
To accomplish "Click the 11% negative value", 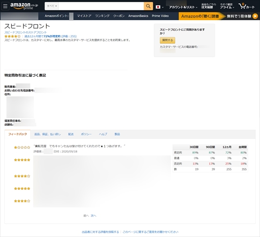I will click(x=195, y=164).
